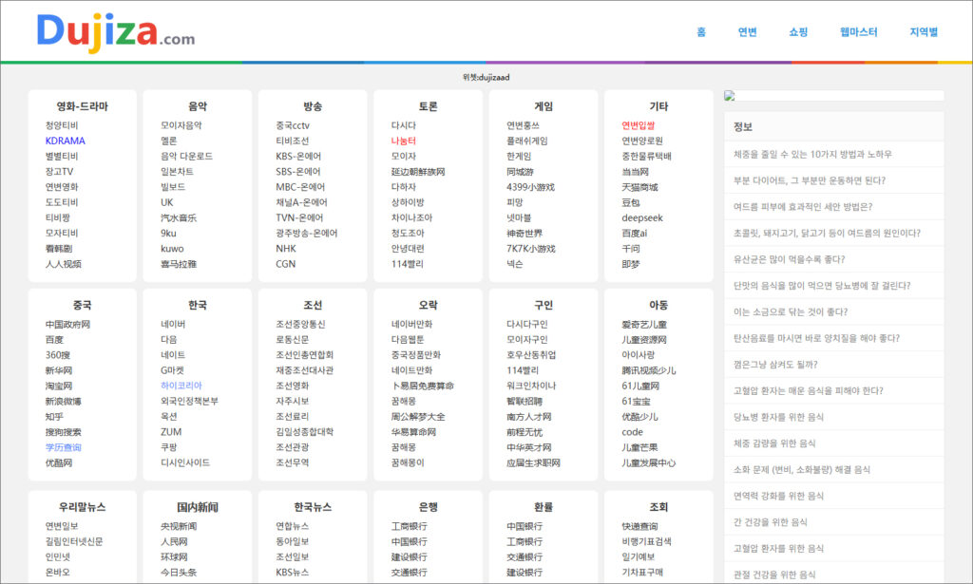
Task: Open the 모이자음악 link
Action: pyautogui.click(x=181, y=125)
